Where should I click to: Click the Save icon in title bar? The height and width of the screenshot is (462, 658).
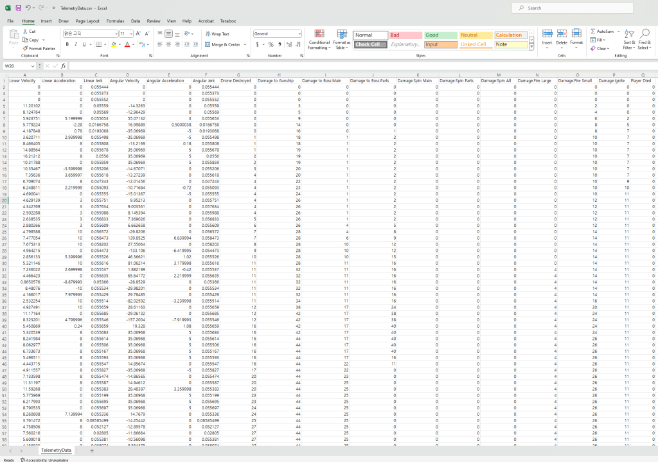[x=18, y=8]
